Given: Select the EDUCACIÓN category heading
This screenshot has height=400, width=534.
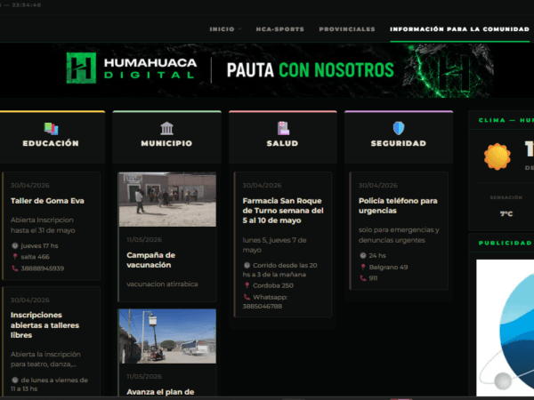Looking at the screenshot, I should (x=51, y=143).
